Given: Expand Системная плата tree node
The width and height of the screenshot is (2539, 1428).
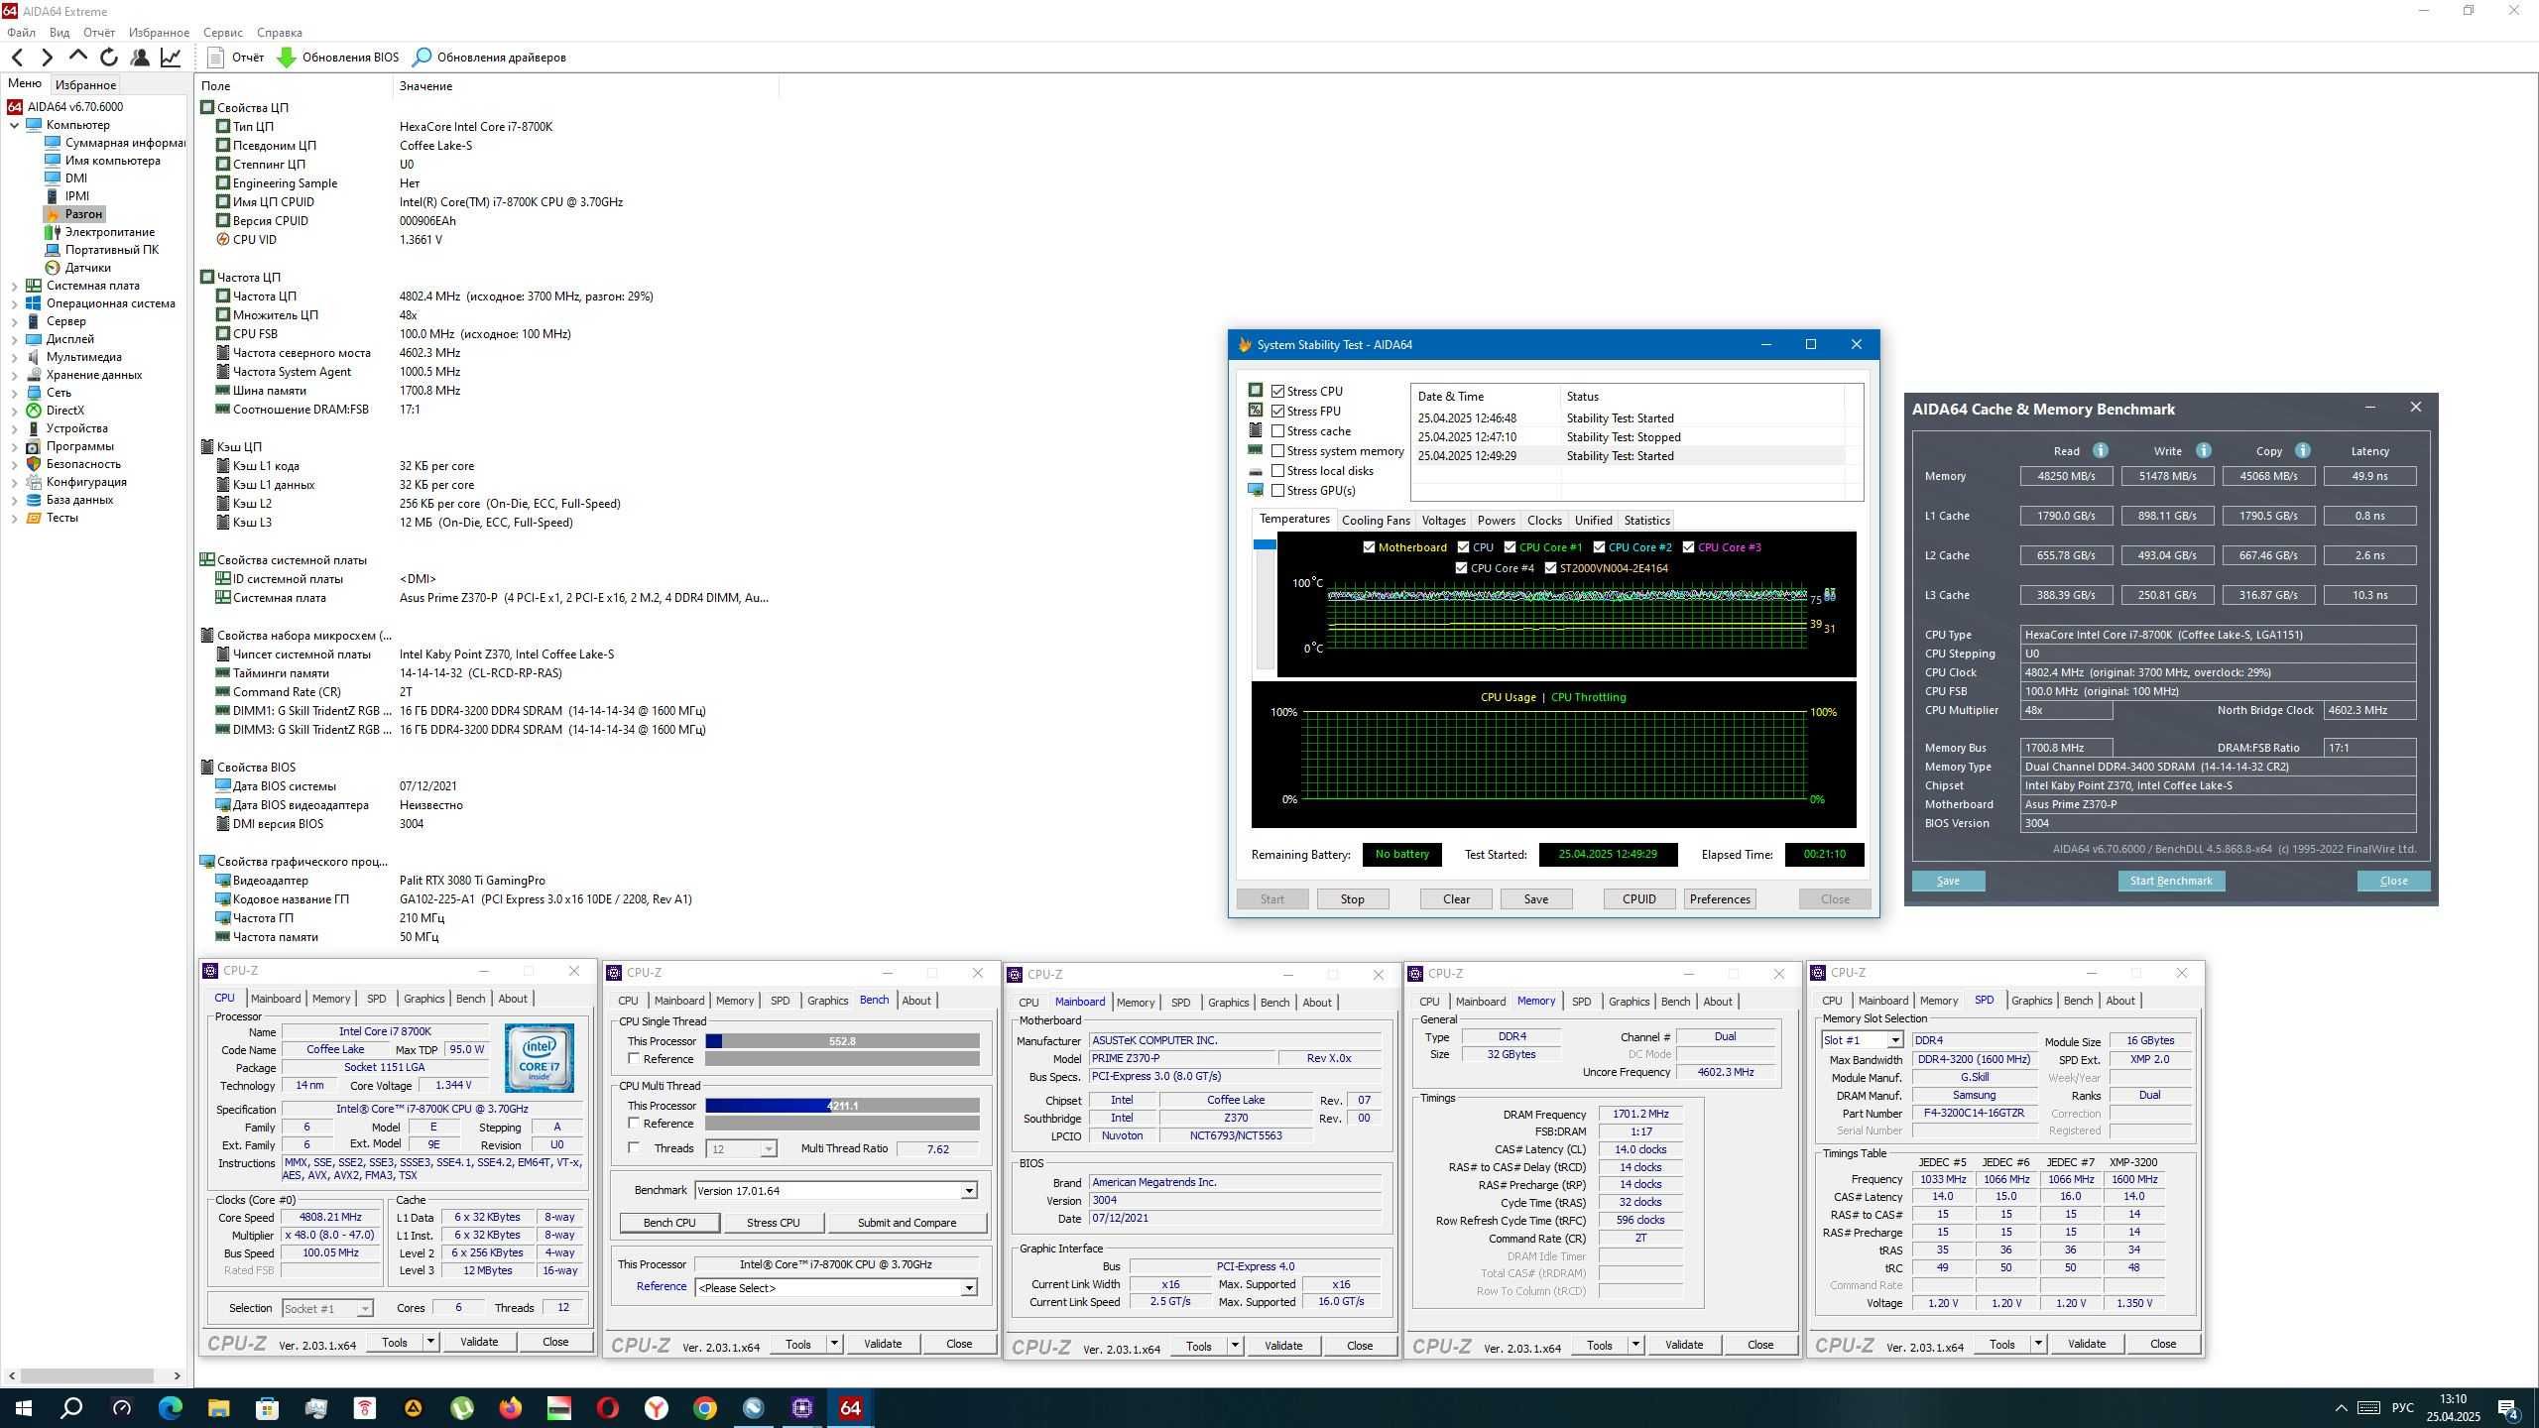Looking at the screenshot, I should pyautogui.click(x=15, y=286).
